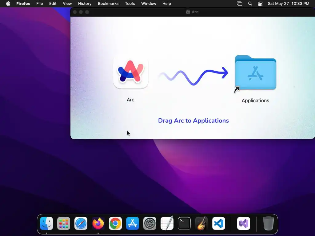This screenshot has height=236, width=315.
Task: Open the Help menu
Action: (x=166, y=4)
